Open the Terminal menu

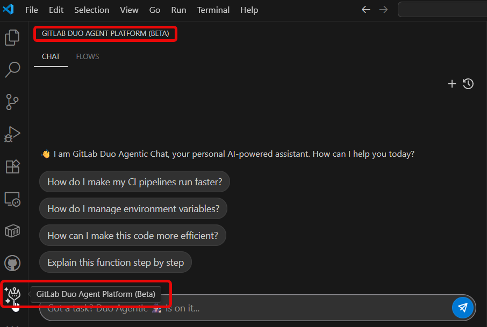213,10
